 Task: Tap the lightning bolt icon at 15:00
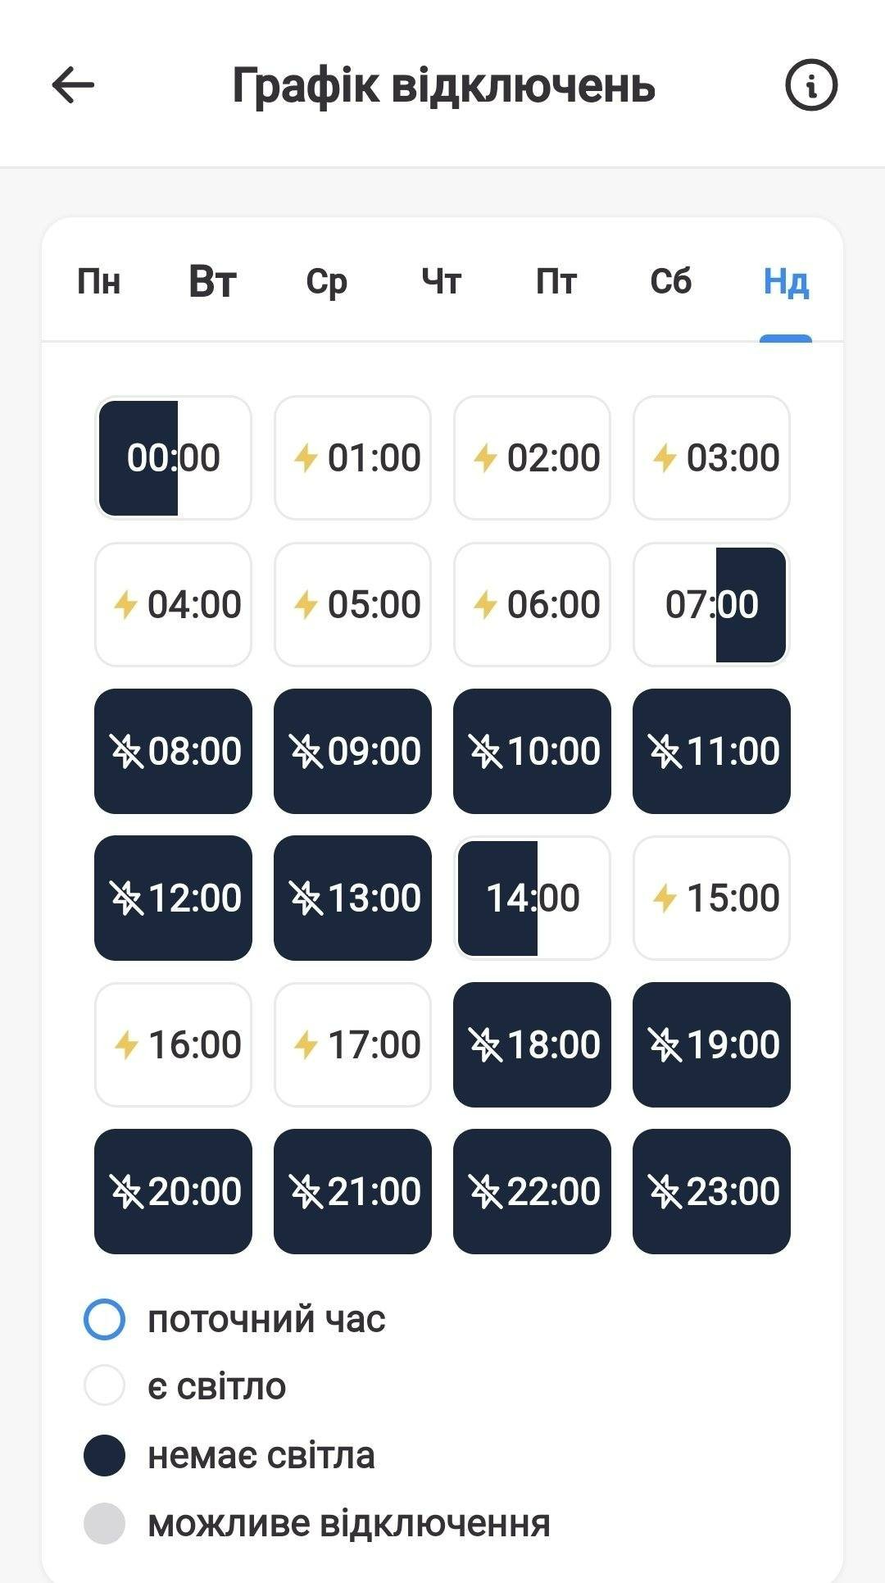(x=665, y=898)
